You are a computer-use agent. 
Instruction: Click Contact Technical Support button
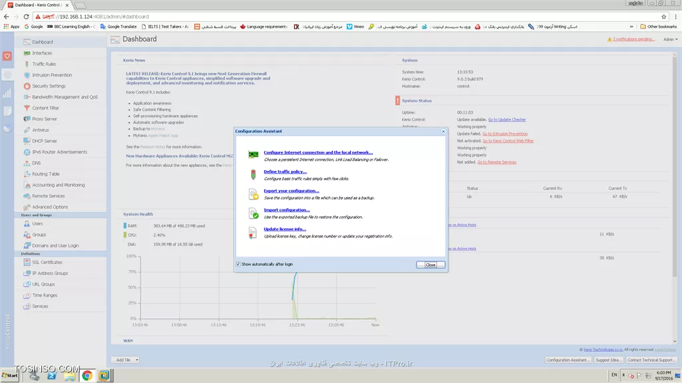click(x=651, y=360)
